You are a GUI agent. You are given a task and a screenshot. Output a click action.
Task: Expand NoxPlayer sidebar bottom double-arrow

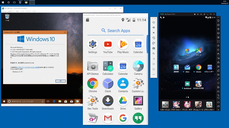[218, 110]
